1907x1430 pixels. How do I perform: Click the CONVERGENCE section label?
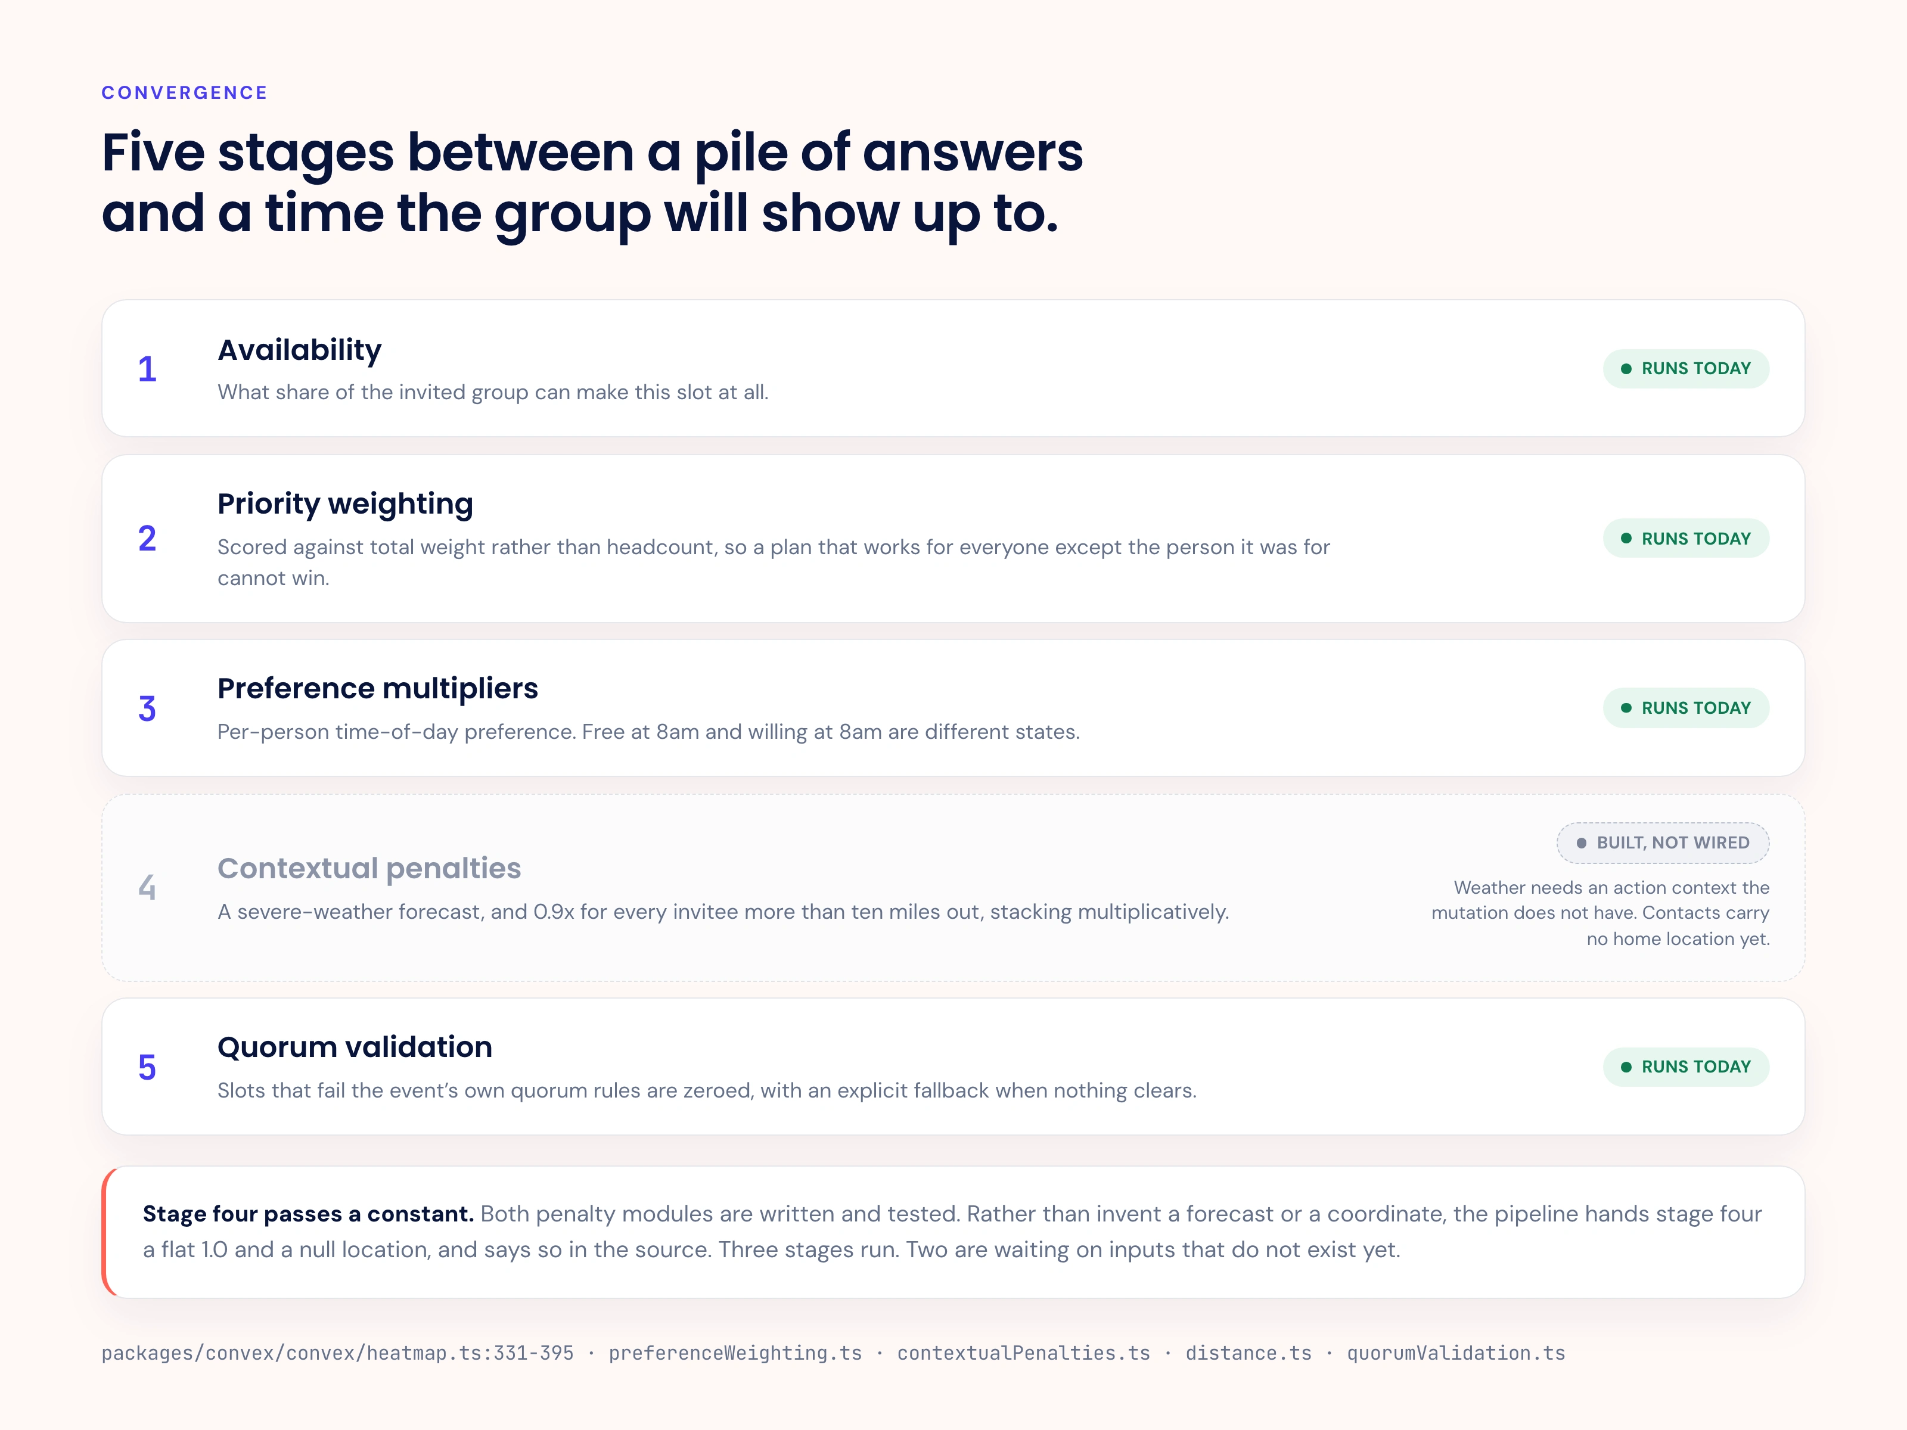pos(185,92)
